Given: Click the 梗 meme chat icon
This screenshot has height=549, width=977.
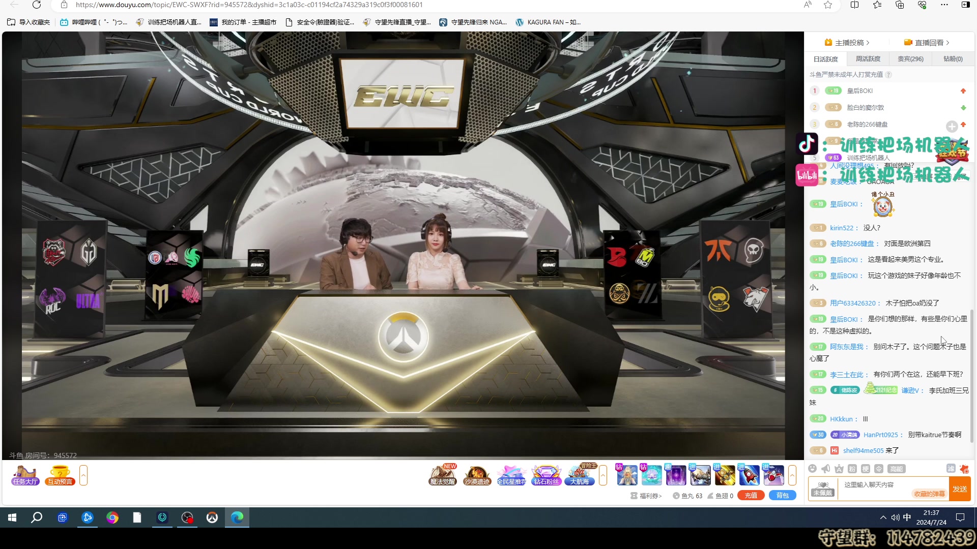Looking at the screenshot, I should (x=866, y=469).
